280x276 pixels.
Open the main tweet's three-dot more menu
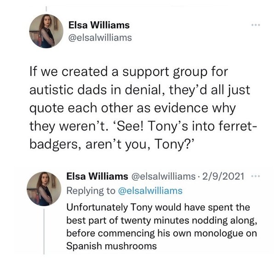(256, 25)
